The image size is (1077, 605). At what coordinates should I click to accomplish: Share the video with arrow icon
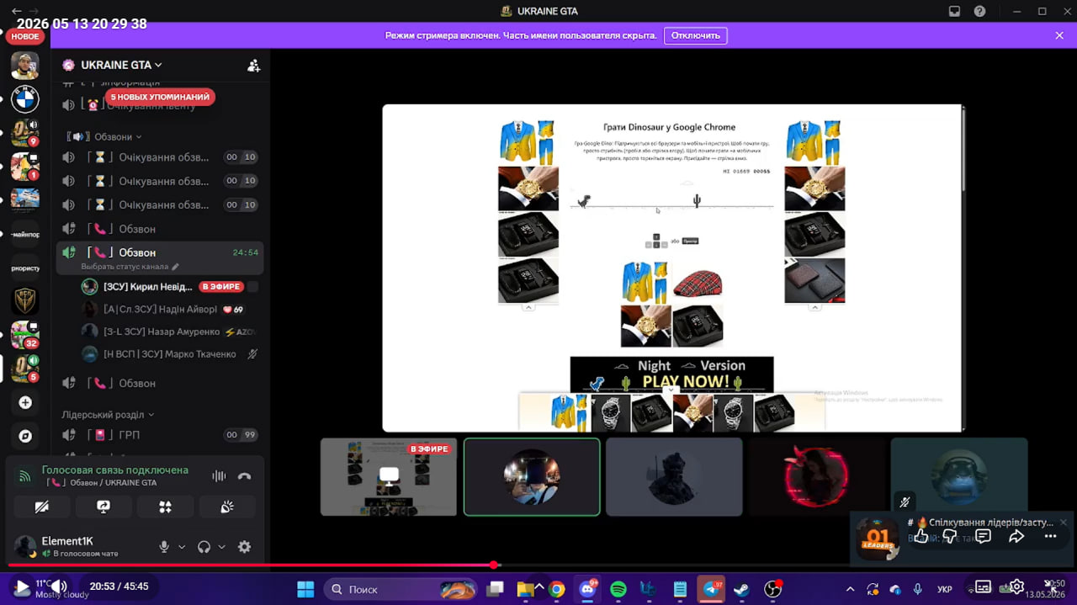[x=1016, y=536]
